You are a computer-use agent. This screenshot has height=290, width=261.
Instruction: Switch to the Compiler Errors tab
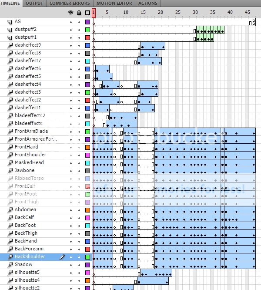click(x=70, y=3)
